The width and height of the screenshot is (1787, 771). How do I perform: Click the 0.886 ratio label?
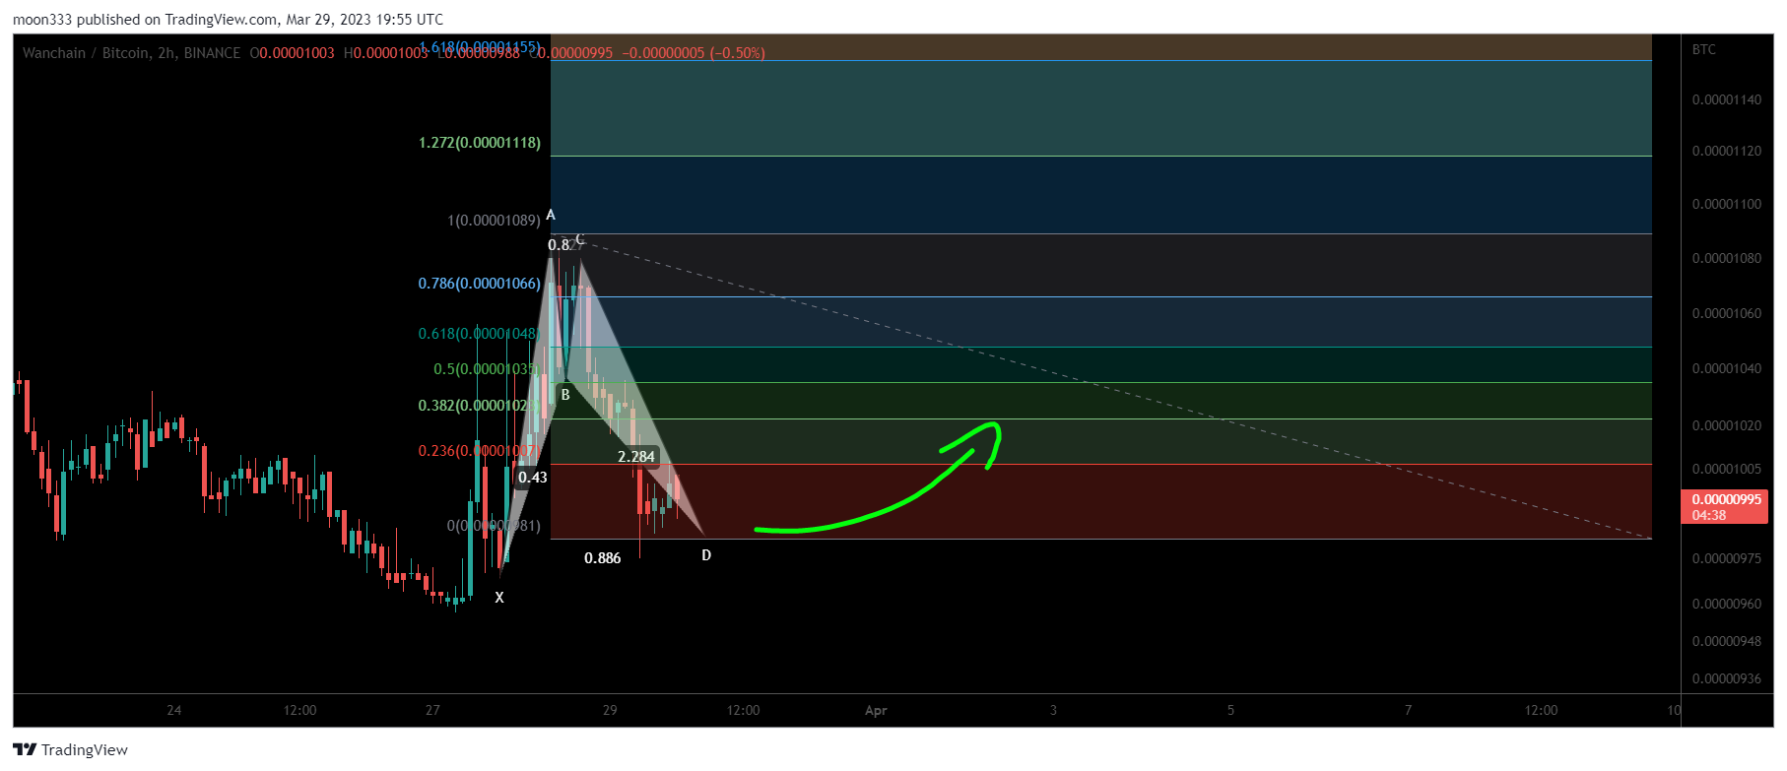(603, 558)
